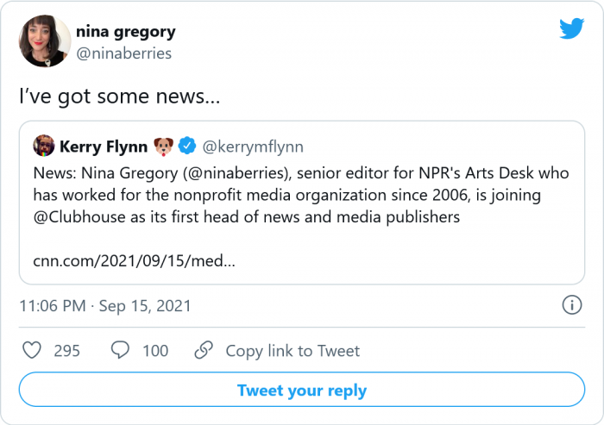Click the reply speech bubble icon

(122, 351)
